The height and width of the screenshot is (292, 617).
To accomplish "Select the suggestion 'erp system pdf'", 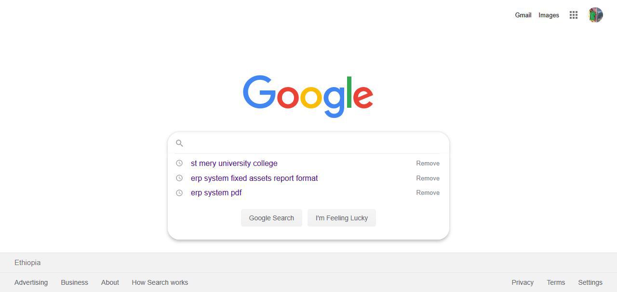I will 216,192.
